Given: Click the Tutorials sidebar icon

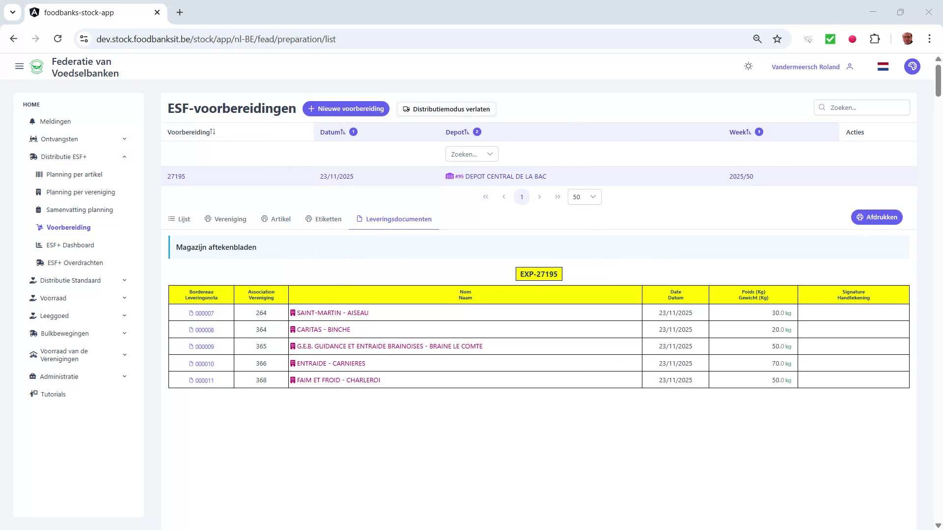Looking at the screenshot, I should (x=33, y=394).
